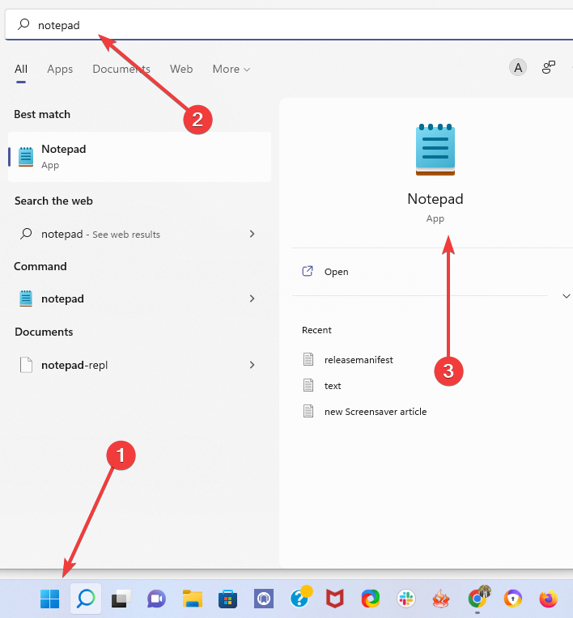573x618 pixels.
Task: Open the recent file releasemanifest
Action: [x=359, y=360]
